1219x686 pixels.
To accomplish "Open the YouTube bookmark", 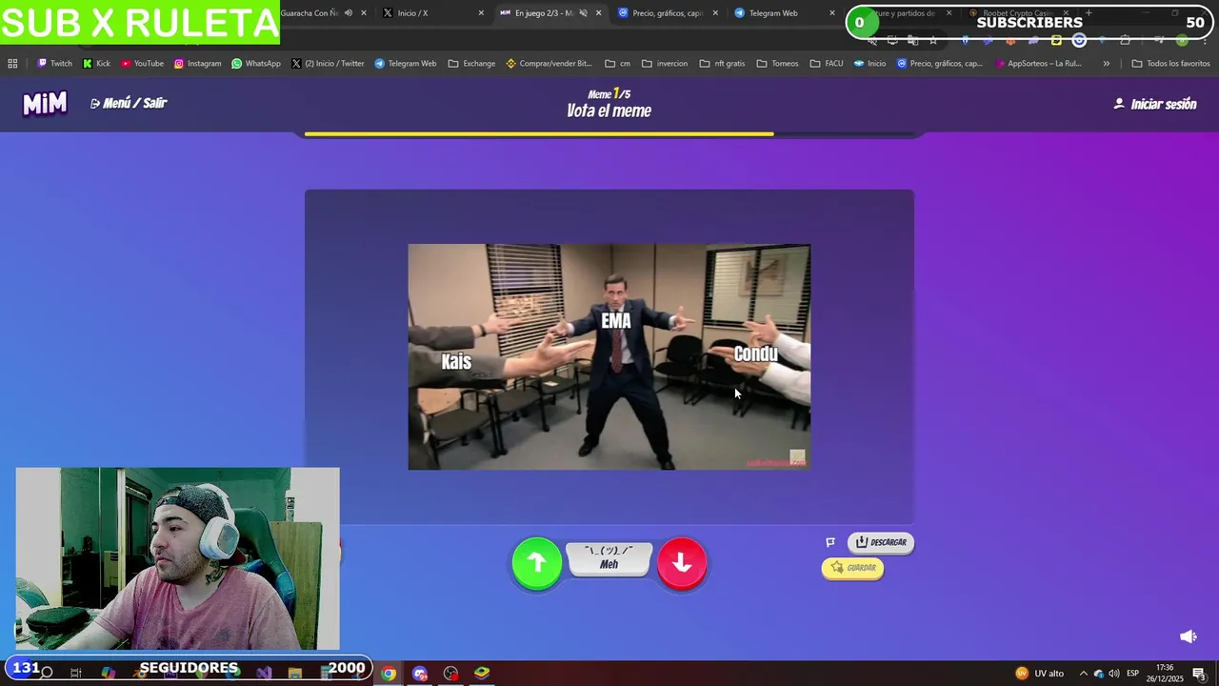I will [142, 64].
